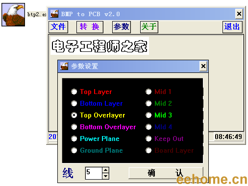The width and height of the screenshot is (248, 186).
Task: Click the btp2.exe eagle desktop icon
Action: pos(13,15)
